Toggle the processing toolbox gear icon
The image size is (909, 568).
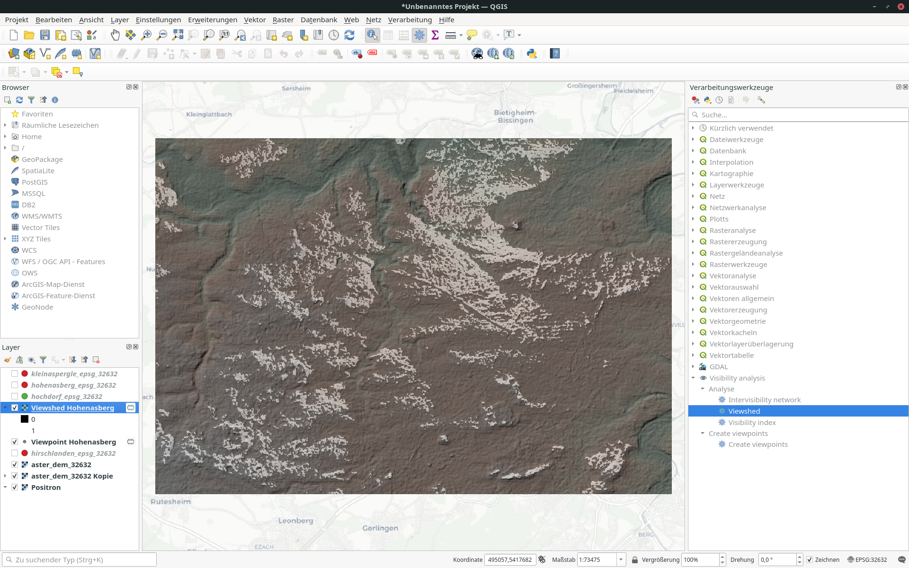tap(419, 35)
